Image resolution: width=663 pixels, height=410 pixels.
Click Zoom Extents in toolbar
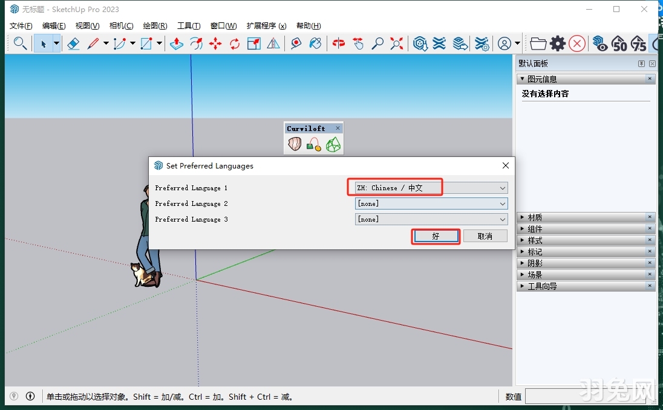[397, 43]
